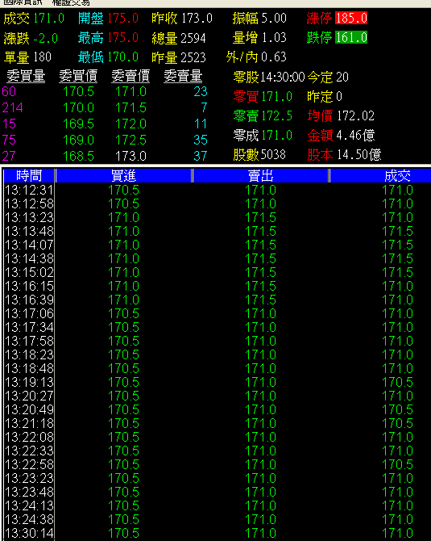
Task: Click deal price 171.5 in 13:14:38 row
Action: pyautogui.click(x=397, y=258)
